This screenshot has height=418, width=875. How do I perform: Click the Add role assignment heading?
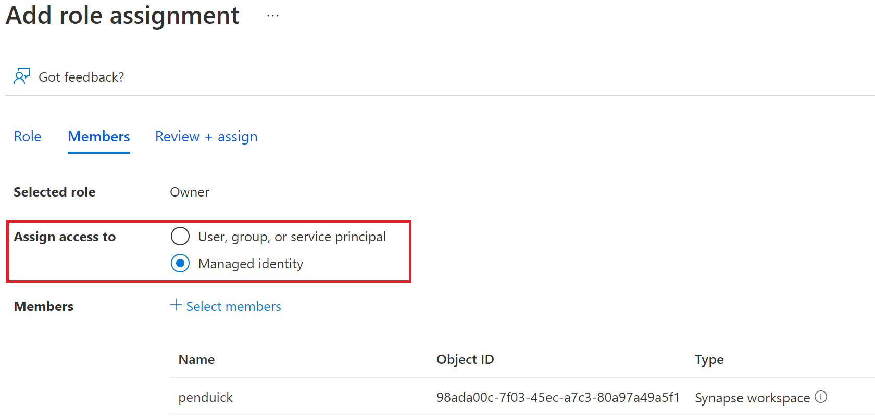pos(123,16)
